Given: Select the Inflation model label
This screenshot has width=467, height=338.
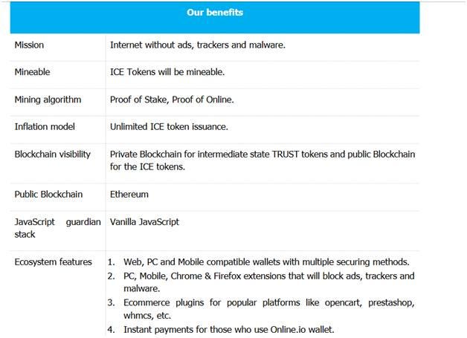Looking at the screenshot, I should 45,127.
